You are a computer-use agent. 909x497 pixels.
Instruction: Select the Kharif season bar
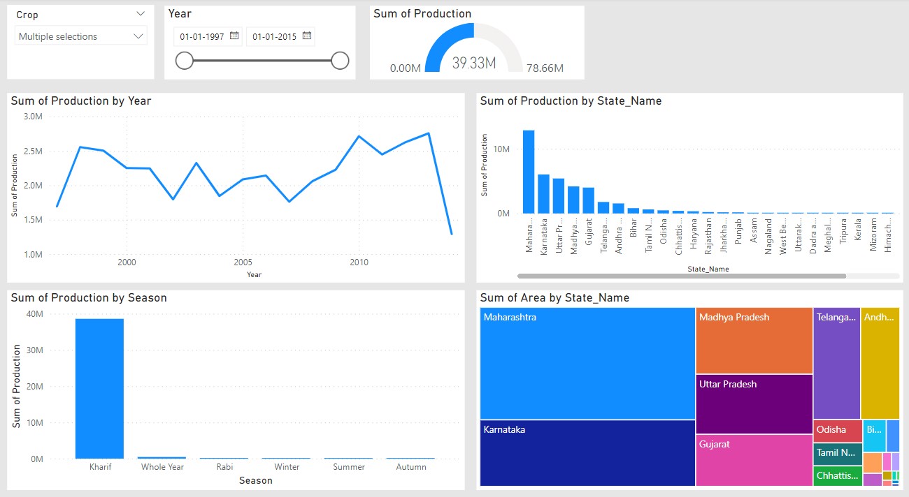99,388
